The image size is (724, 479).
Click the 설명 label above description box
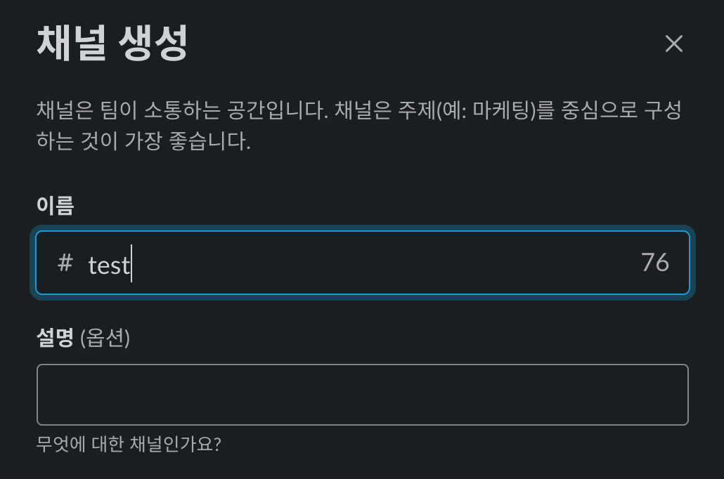[55, 338]
